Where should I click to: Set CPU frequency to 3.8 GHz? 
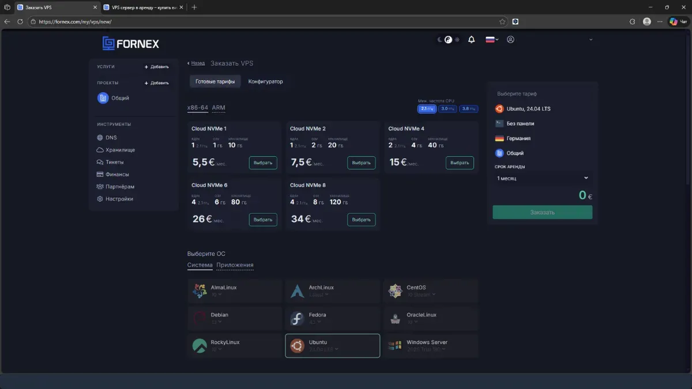(469, 108)
